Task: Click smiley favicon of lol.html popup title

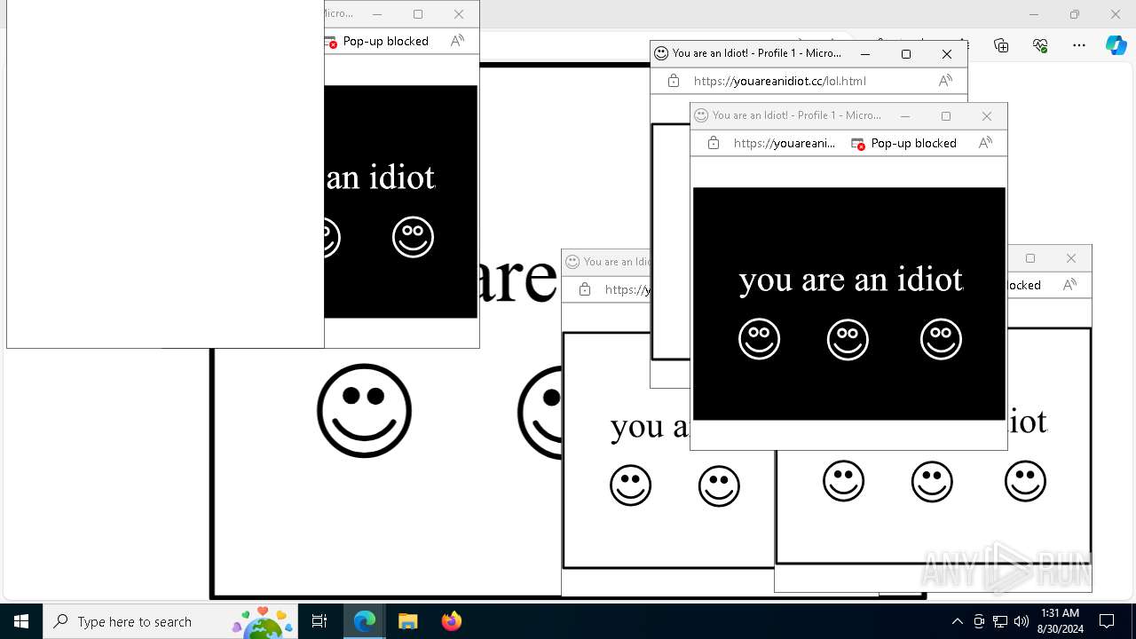Action: [661, 53]
